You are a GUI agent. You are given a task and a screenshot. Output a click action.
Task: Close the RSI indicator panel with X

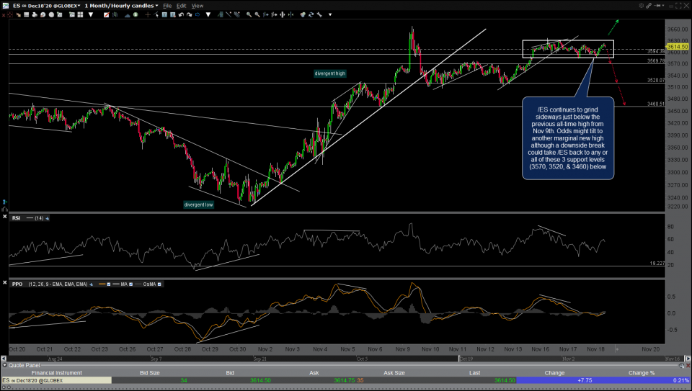pyautogui.click(x=5, y=217)
